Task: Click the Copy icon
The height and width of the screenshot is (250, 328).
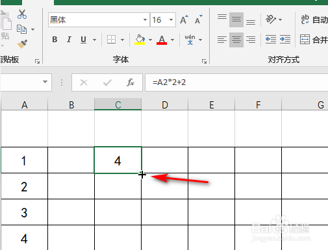Action: click(x=21, y=29)
